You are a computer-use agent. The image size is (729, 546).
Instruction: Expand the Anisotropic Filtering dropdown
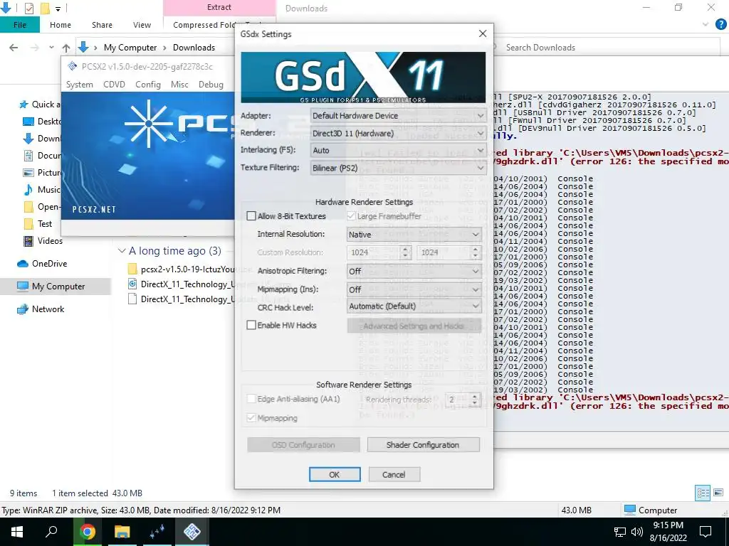(x=414, y=271)
